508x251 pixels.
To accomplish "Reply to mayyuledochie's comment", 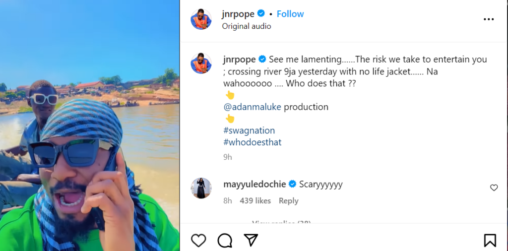I will [x=288, y=201].
